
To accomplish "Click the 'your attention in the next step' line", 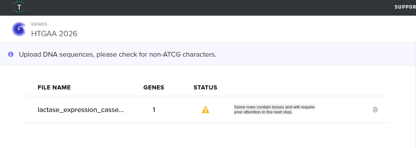I will (263, 112).
